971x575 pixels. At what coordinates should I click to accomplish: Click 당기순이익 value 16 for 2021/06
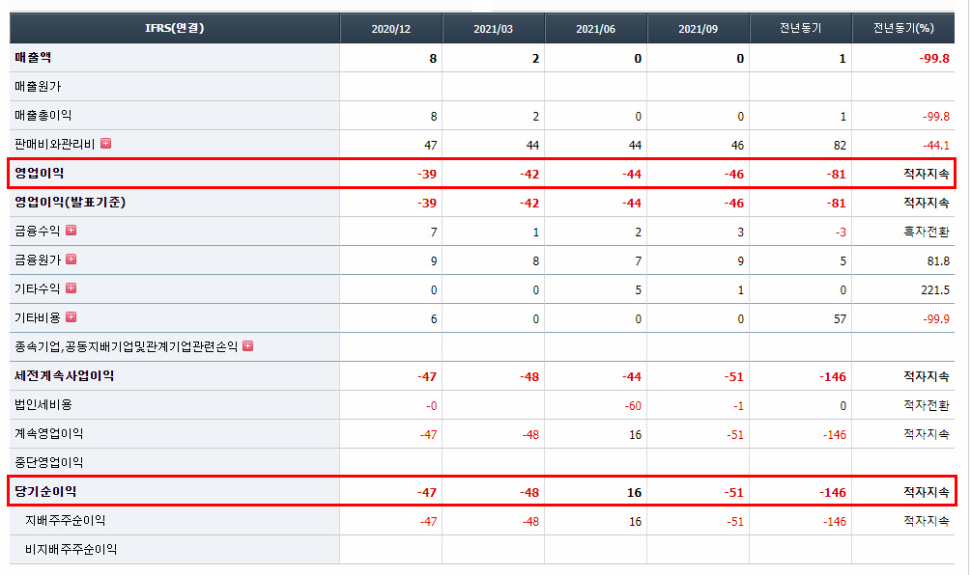(x=634, y=493)
